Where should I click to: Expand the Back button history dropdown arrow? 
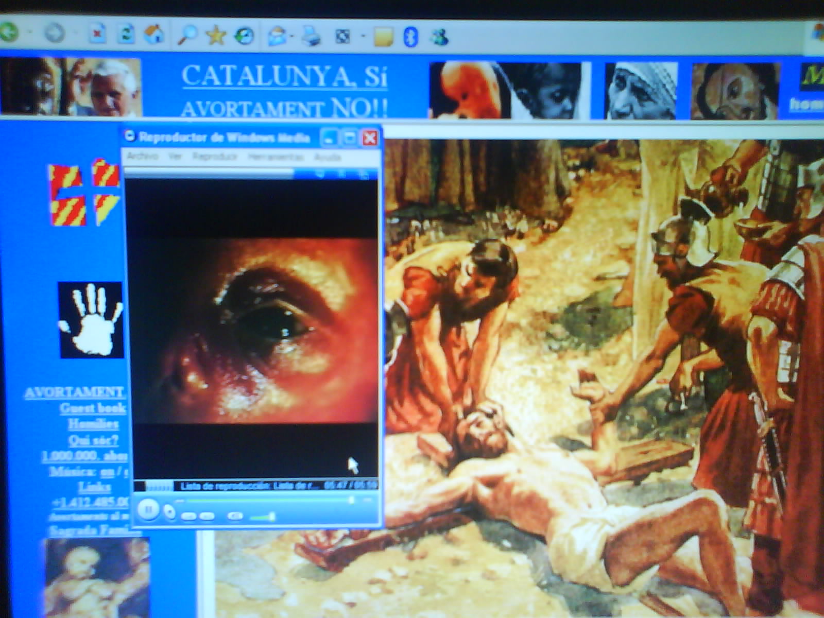click(x=29, y=32)
